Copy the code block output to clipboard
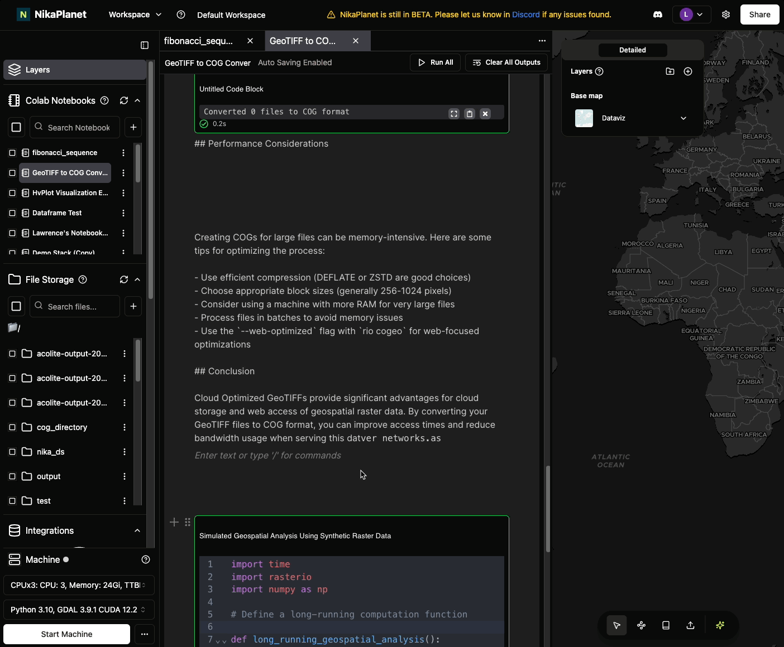This screenshot has height=647, width=784. click(469, 113)
